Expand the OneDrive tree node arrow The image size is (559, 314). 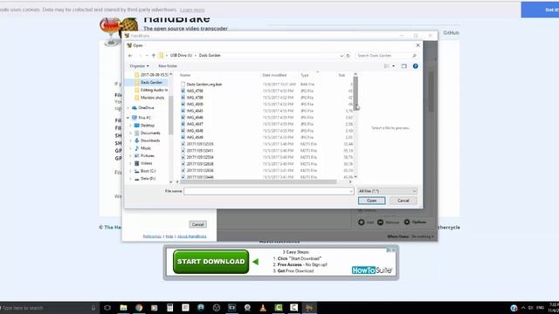[x=128, y=108]
